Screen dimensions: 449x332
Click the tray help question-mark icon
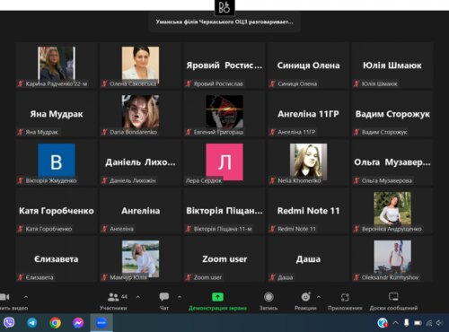[383, 323]
